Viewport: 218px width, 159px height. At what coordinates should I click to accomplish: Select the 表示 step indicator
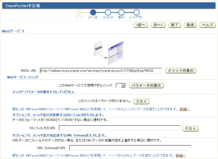pos(121,12)
